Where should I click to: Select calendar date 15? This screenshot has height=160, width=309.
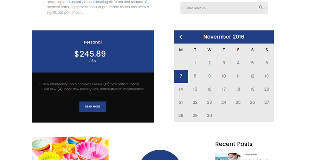pos(195,89)
